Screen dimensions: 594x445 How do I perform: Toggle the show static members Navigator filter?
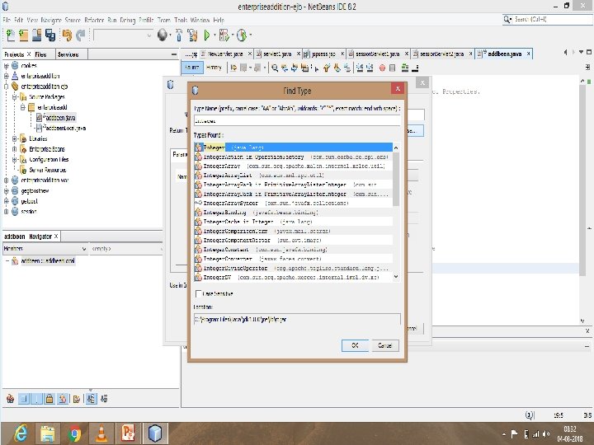click(x=36, y=399)
